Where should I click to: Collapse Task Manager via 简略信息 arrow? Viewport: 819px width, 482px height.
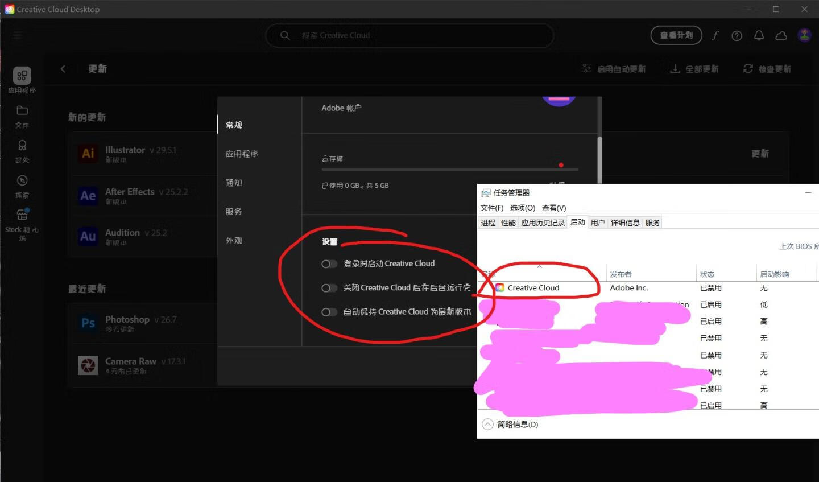[x=487, y=424]
